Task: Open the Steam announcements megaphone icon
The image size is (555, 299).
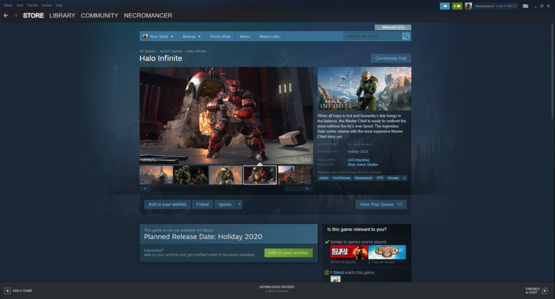Action: coord(444,6)
